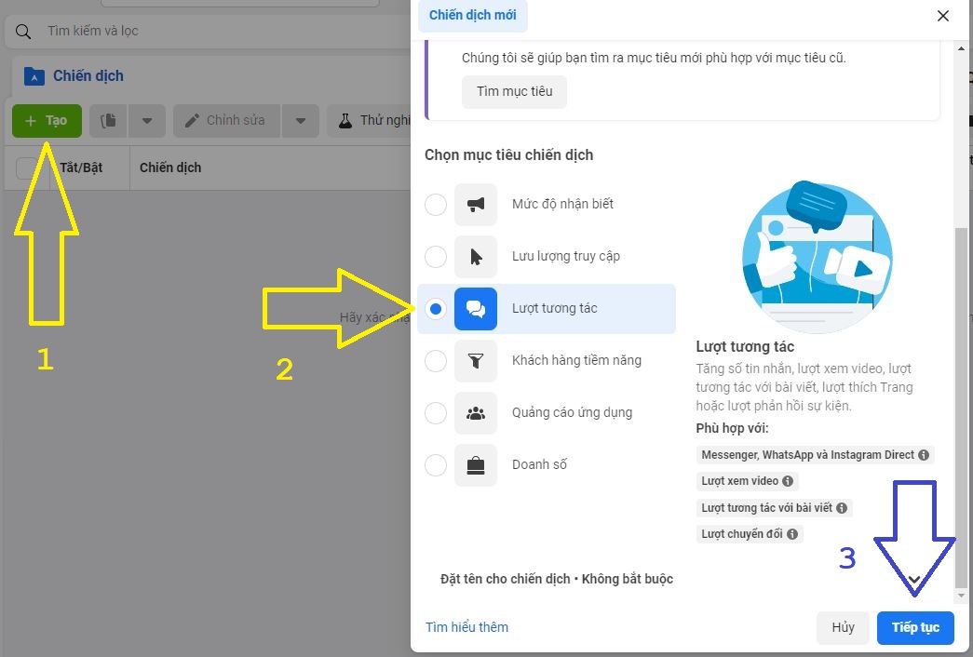Click the dialog vertical scrollbar thumb
Screen dimensions: 973x657
[x=961, y=408]
